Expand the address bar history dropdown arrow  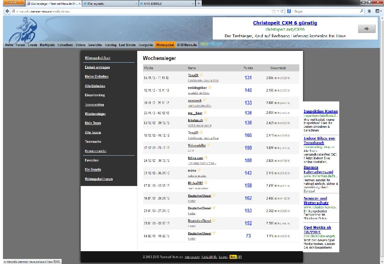tap(278, 11)
